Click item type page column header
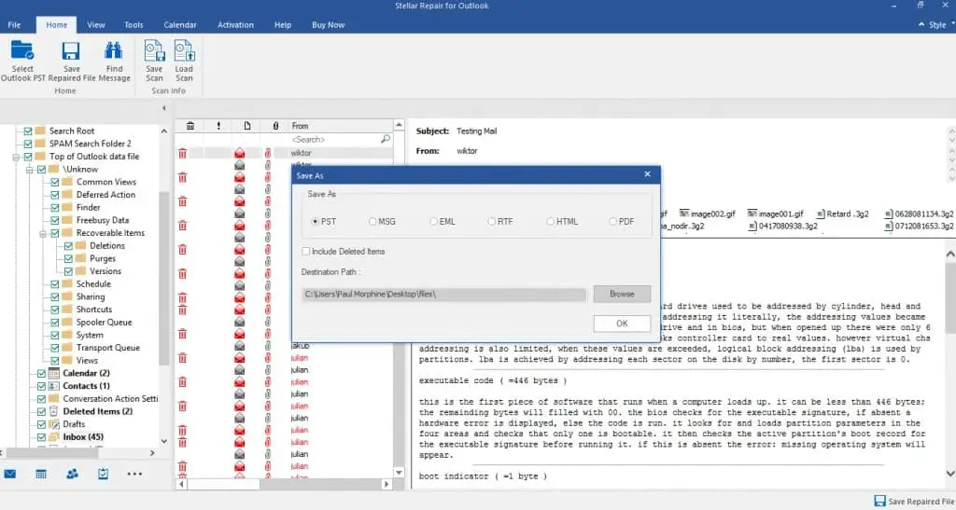This screenshot has width=956, height=510. click(246, 125)
